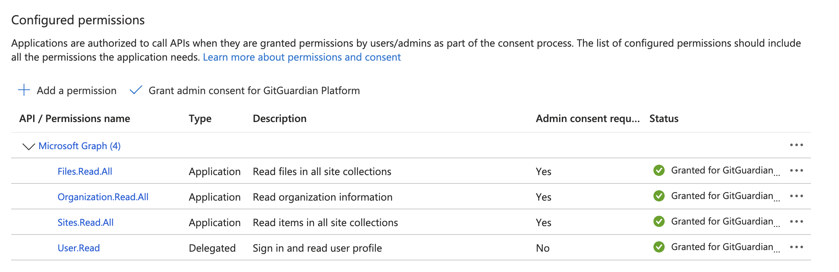This screenshot has width=839, height=272.
Task: Open the User.Read permission
Action: point(79,248)
